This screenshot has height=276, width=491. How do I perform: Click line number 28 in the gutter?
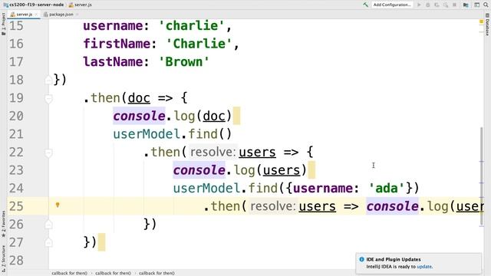click(x=16, y=261)
